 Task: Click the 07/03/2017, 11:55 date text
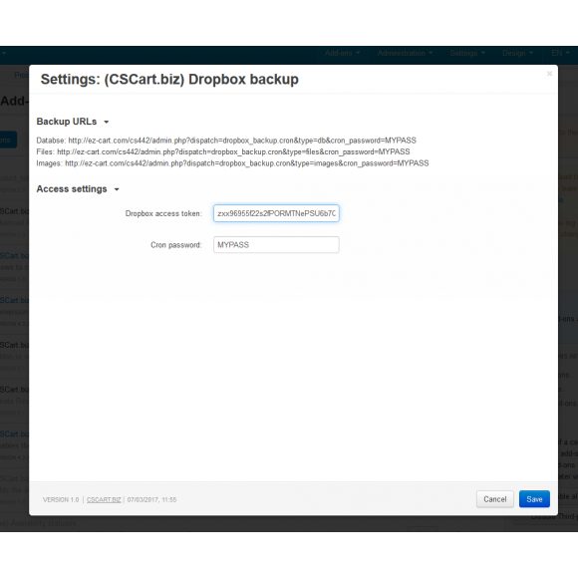[151, 500]
